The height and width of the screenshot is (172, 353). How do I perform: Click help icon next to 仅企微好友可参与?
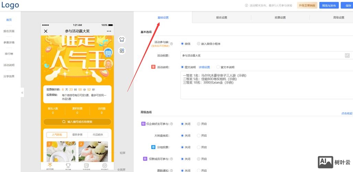(172, 124)
